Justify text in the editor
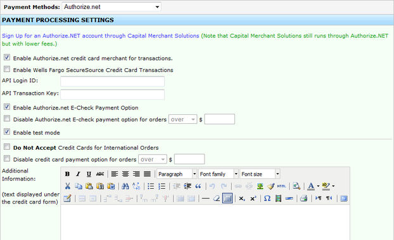 pos(147,174)
